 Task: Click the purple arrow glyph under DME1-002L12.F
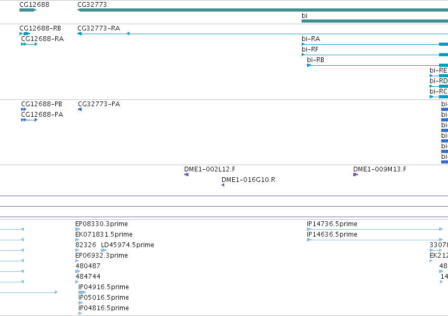(186, 175)
